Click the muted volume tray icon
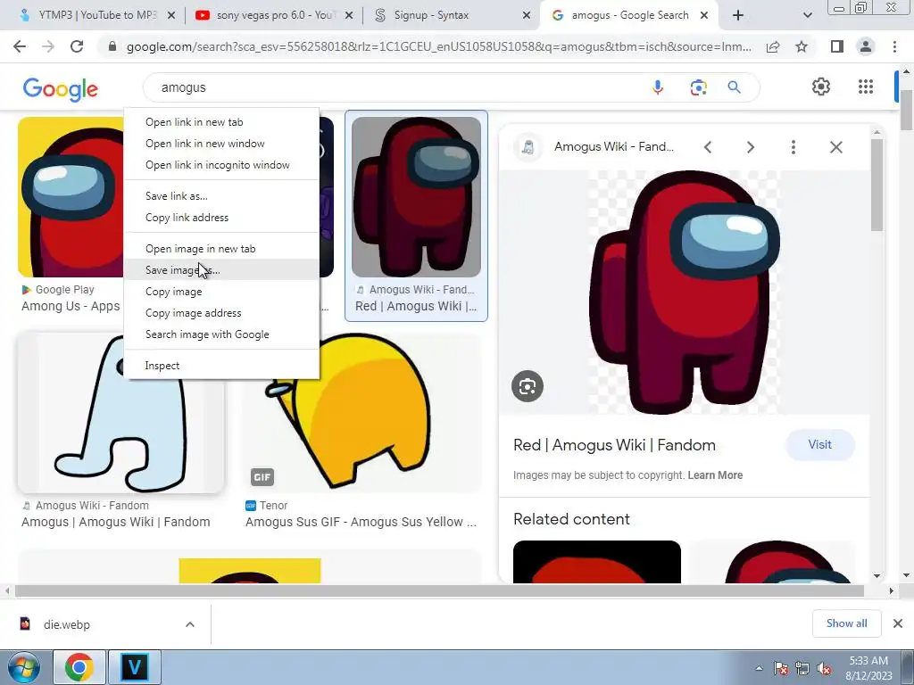 coord(824,668)
